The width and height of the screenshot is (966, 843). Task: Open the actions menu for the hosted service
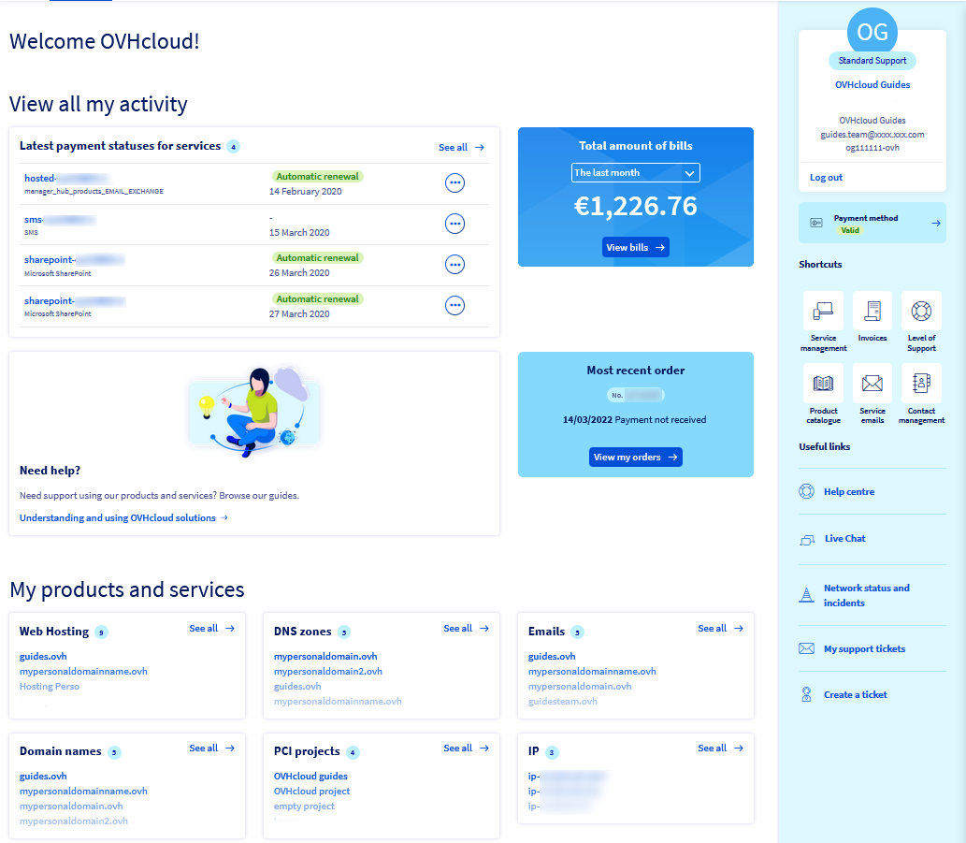tap(455, 182)
